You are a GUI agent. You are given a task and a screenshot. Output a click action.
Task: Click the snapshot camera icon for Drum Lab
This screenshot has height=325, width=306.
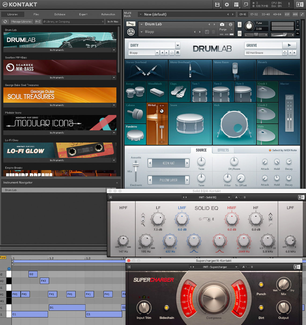click(222, 24)
